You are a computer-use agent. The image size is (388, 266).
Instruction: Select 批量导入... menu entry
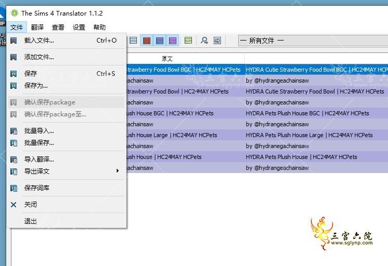pos(66,131)
